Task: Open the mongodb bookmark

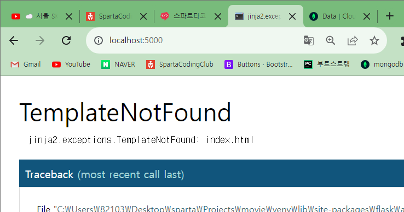Action: click(x=382, y=64)
